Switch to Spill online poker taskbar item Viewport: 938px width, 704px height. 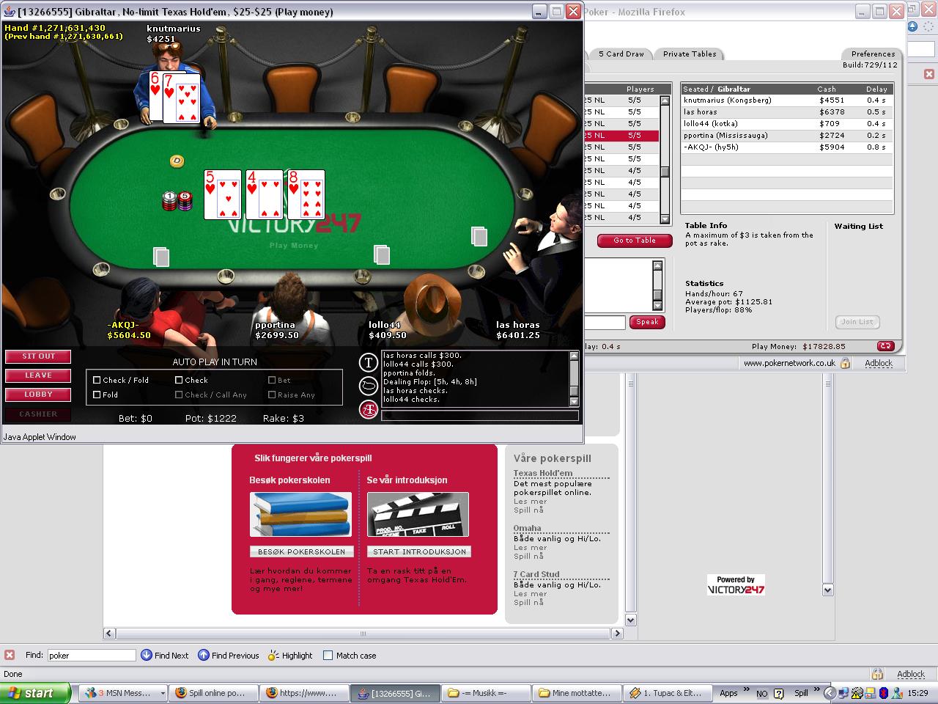tap(215, 693)
